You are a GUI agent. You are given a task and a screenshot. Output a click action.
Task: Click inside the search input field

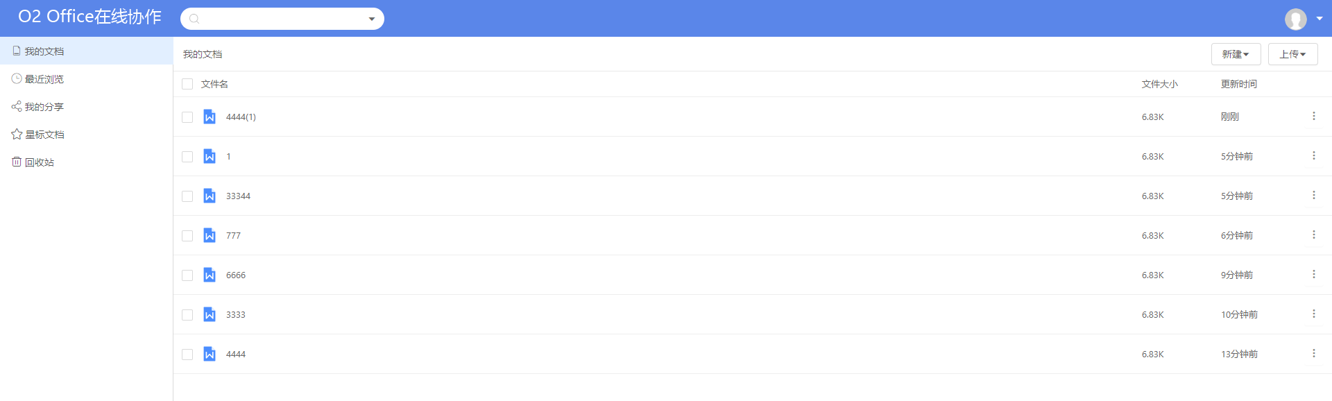pos(282,19)
